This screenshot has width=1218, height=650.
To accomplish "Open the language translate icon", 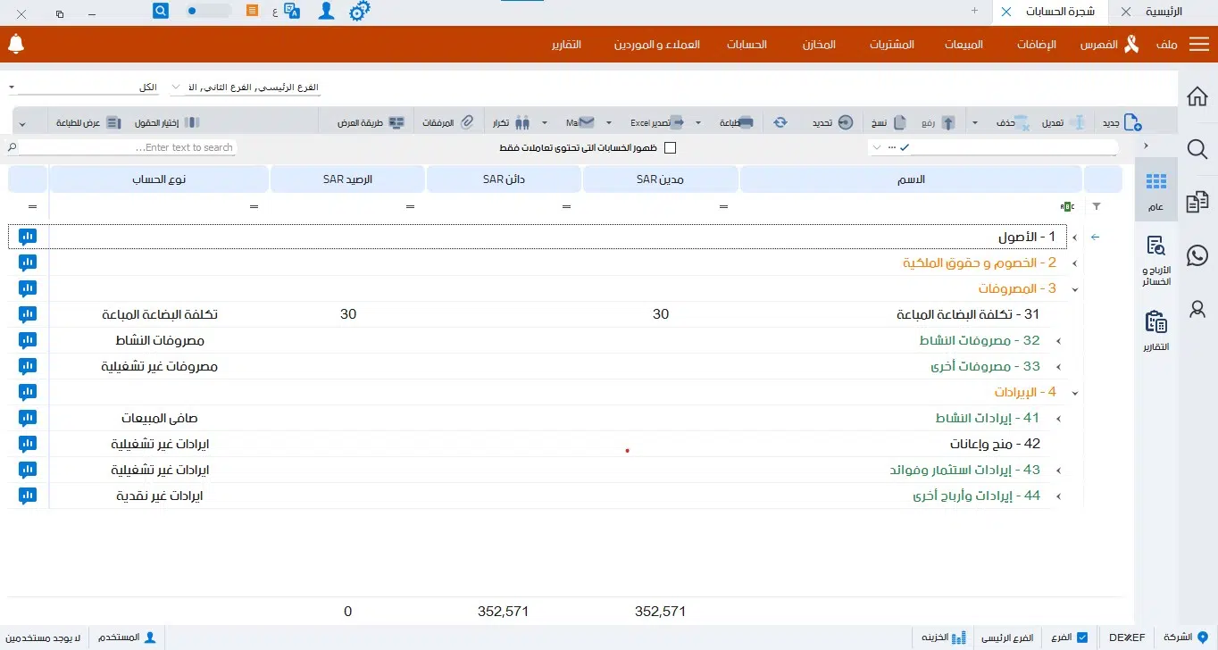I will [x=291, y=12].
